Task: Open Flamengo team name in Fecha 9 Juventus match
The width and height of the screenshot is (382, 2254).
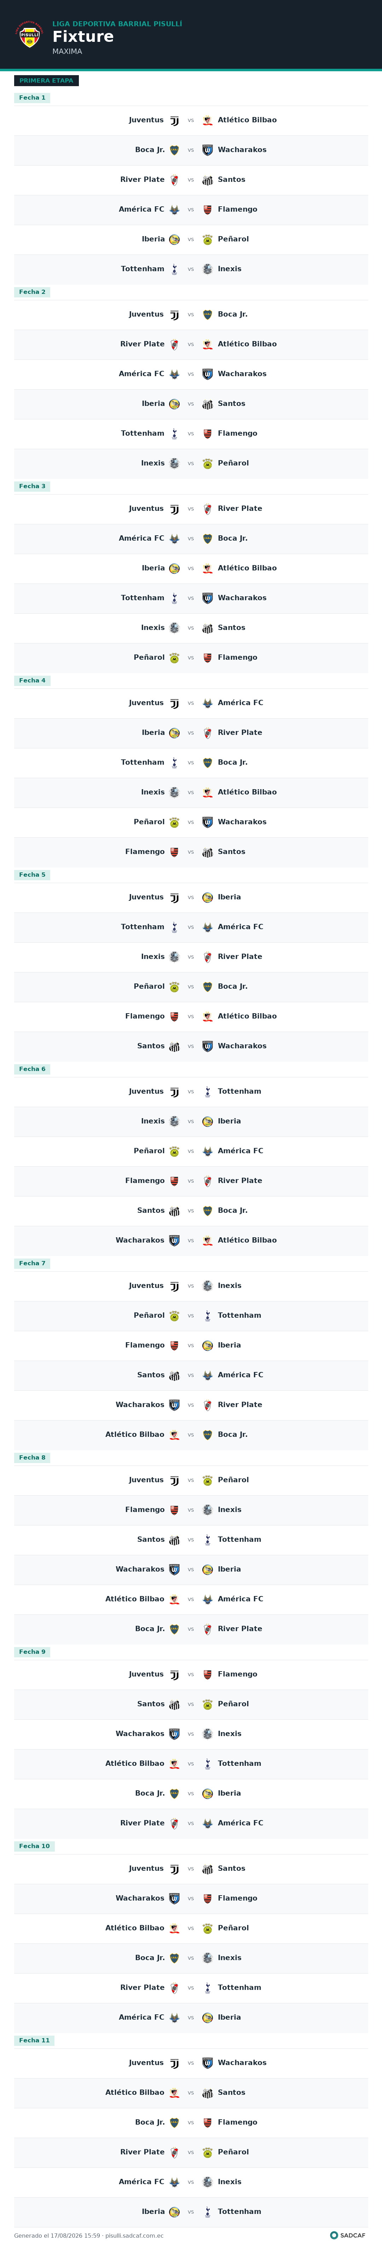Action: (237, 1674)
